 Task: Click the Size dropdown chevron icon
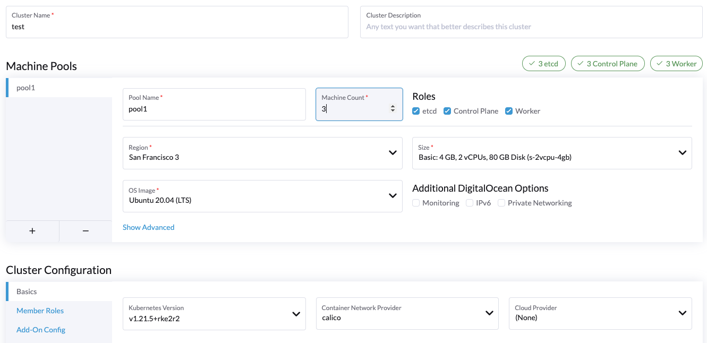tap(683, 153)
